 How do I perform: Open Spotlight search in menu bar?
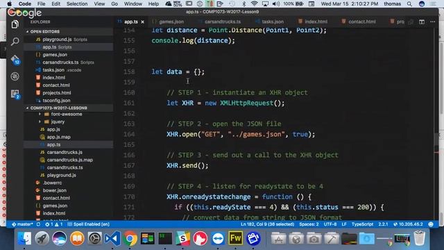point(409,3)
